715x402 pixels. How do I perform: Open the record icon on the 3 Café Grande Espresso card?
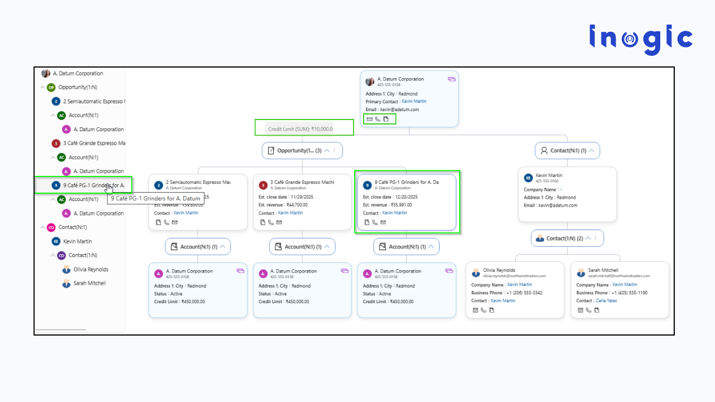point(263,222)
